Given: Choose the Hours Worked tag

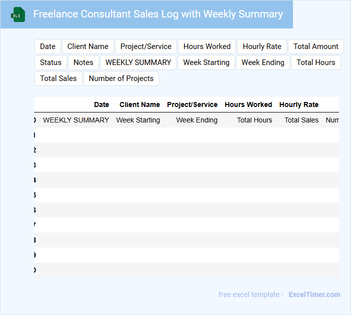Looking at the screenshot, I should (x=207, y=46).
